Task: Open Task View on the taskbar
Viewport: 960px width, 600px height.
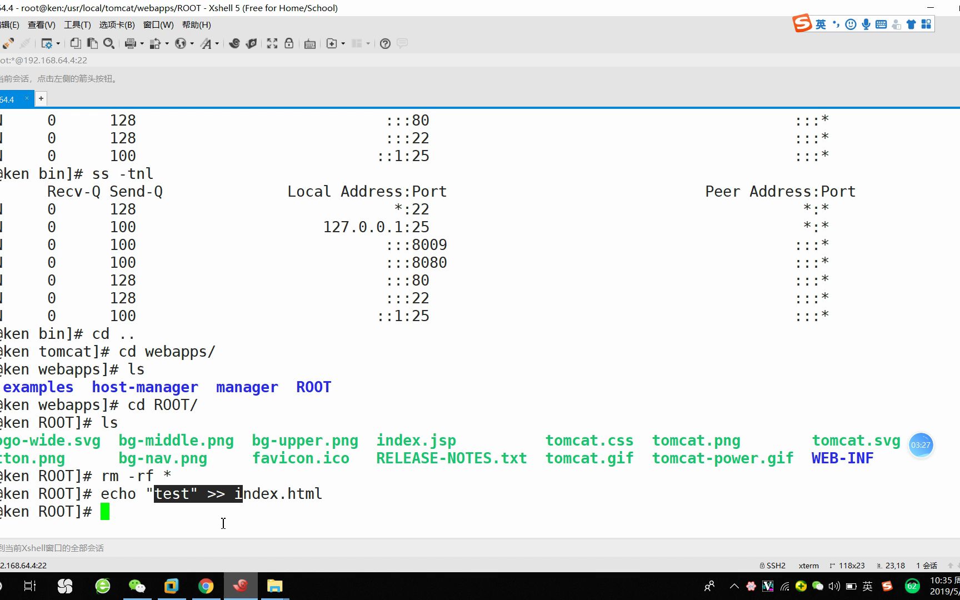Action: click(x=30, y=586)
